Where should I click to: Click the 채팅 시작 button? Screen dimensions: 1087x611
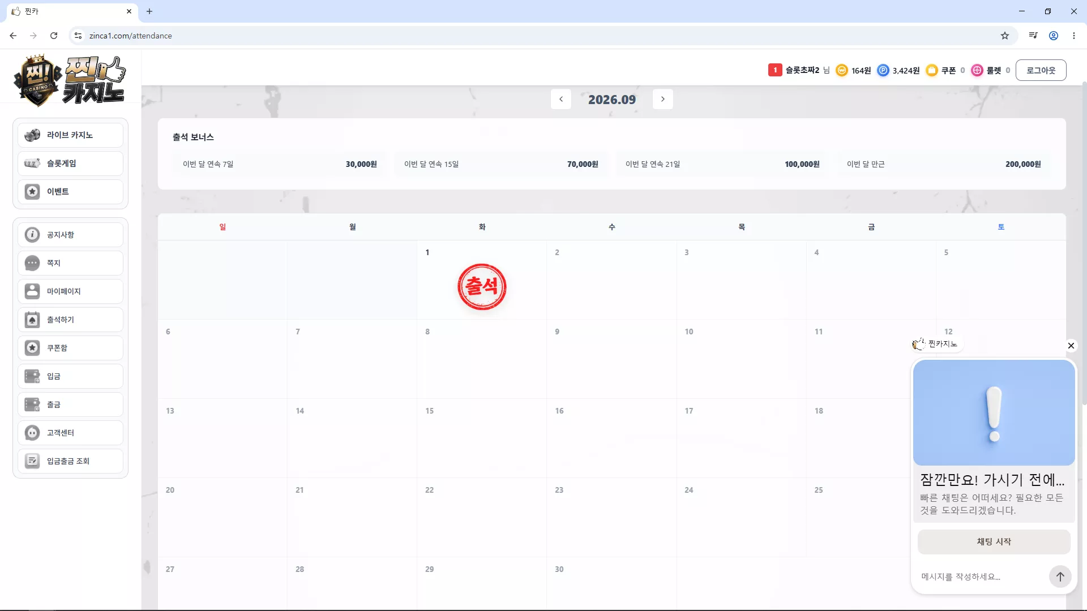click(x=994, y=541)
